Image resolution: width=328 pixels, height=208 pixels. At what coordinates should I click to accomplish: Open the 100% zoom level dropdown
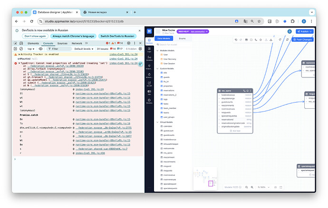pos(263,187)
